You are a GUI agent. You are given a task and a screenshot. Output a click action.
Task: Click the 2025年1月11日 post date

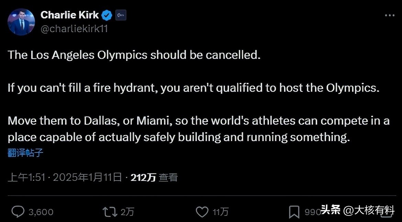click(88, 177)
